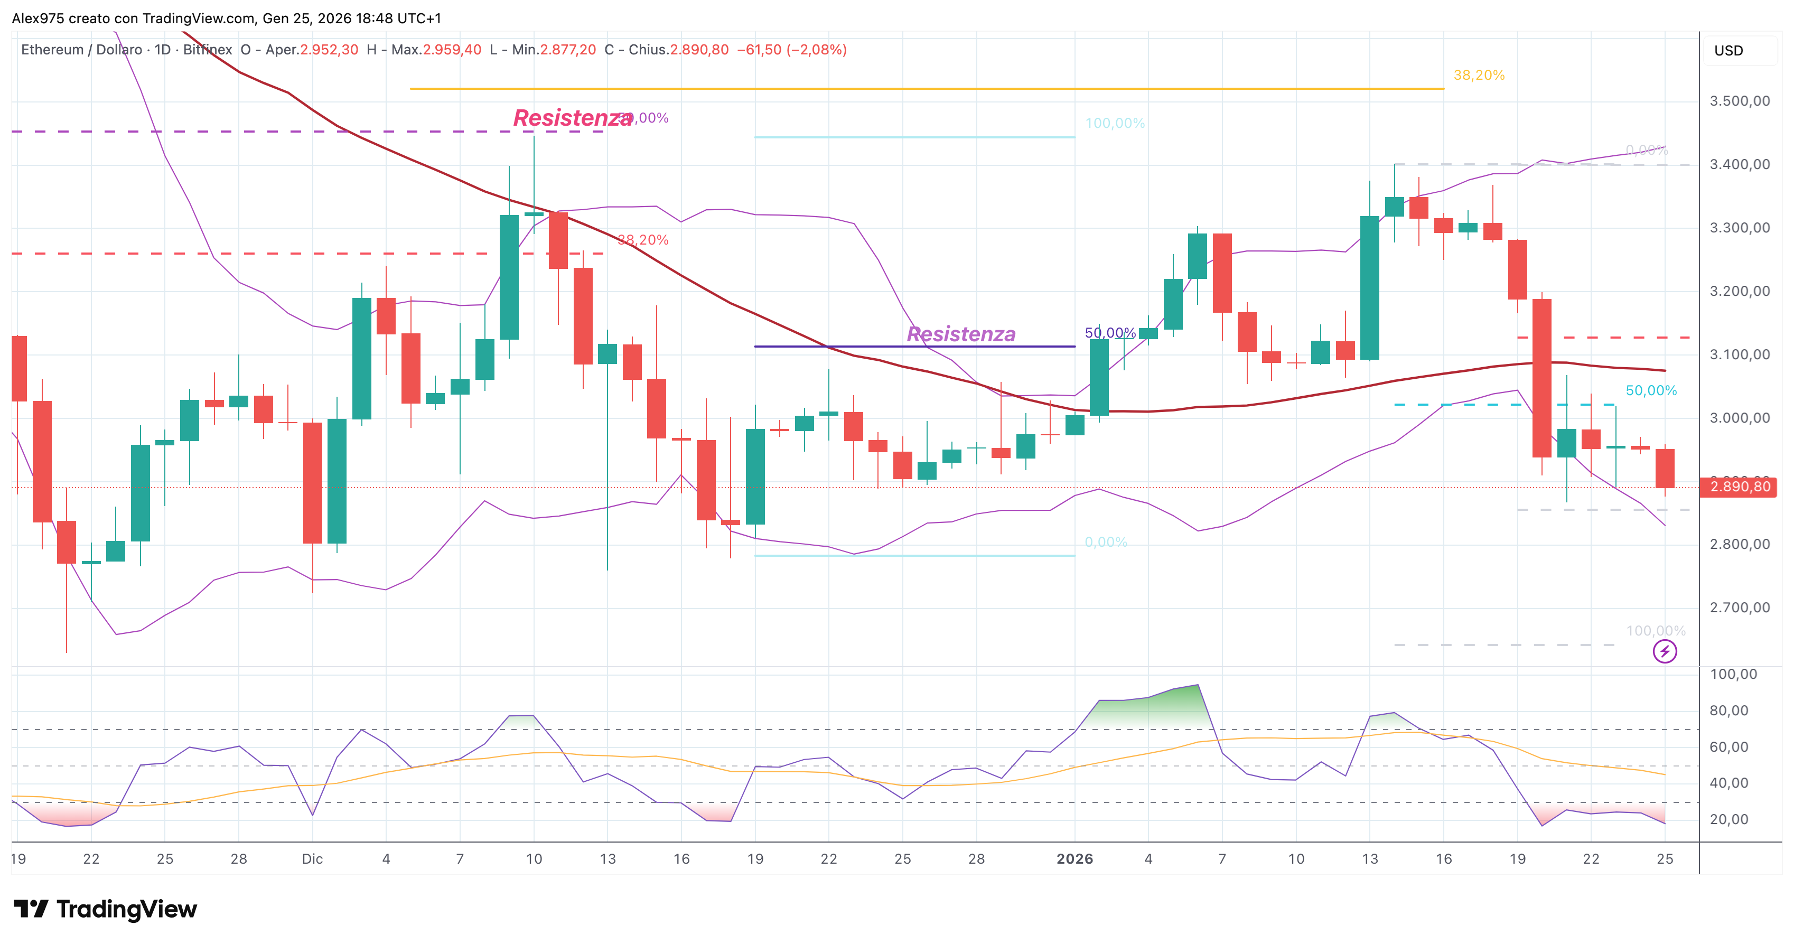Click the TradingView logo at bottom left
Image resolution: width=1794 pixels, height=944 pixels.
(x=105, y=909)
